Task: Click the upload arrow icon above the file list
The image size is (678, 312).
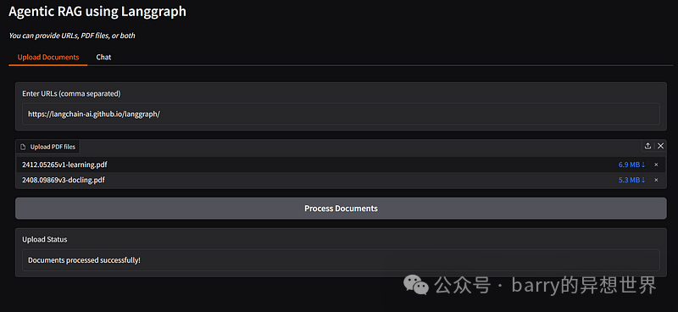Action: tap(647, 146)
